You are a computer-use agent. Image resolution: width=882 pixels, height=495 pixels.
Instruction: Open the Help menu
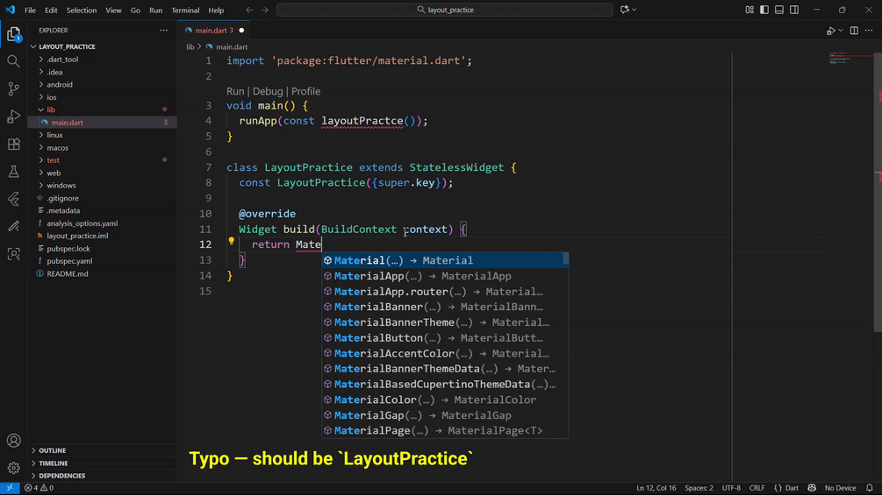point(216,11)
